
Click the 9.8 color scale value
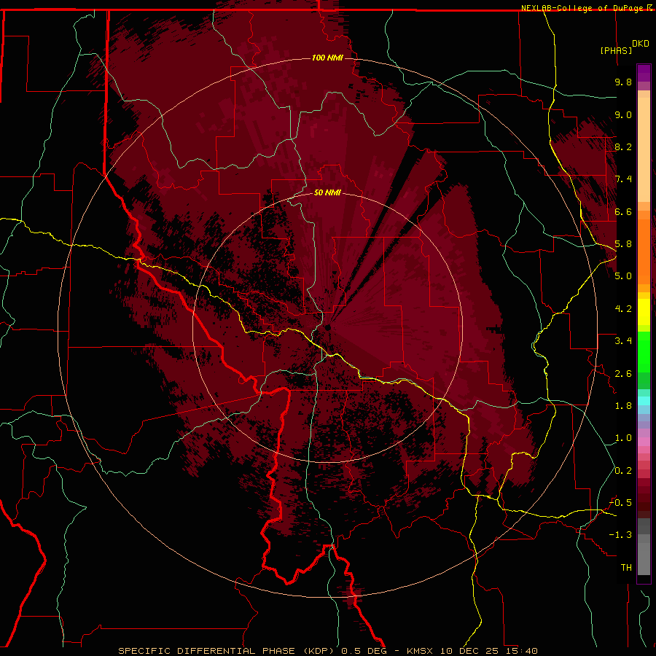(x=623, y=82)
